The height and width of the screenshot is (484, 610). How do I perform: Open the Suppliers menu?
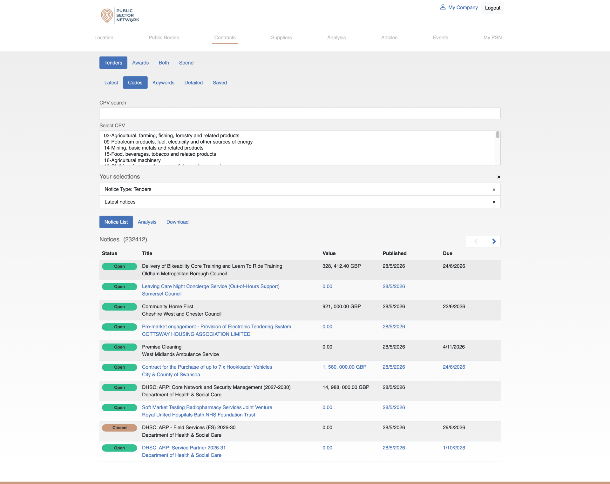point(281,37)
